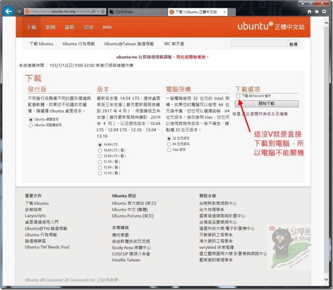The image size is (333, 290).
Task: Click Ubuntu 行為規範 in sub-navigation
Action: click(x=79, y=44)
